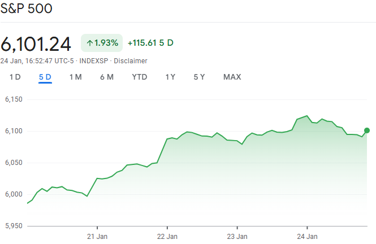Screen dimensions: 376x244
Task: Click the 6,101.24 index value
Action: coord(36,44)
